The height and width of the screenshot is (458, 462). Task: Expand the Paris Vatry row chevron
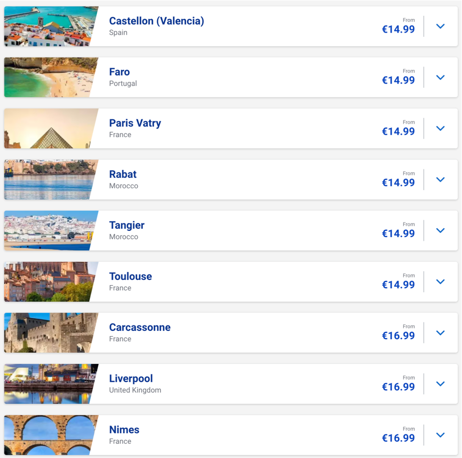pyautogui.click(x=440, y=128)
